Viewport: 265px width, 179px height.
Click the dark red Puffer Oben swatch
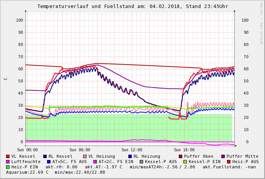tap(181, 156)
